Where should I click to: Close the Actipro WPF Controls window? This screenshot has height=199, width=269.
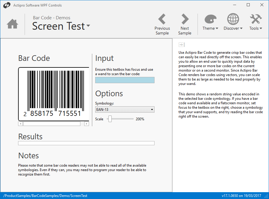coord(262,5)
